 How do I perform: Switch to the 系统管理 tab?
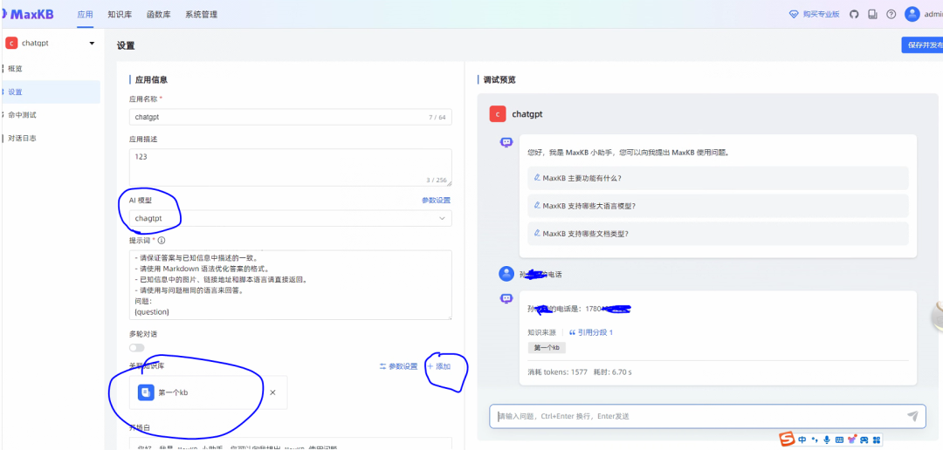click(202, 15)
